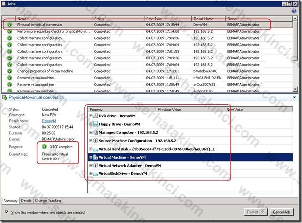Select Change properties of virtual machine job
Viewport: 302px width, 223px height.
147,71
